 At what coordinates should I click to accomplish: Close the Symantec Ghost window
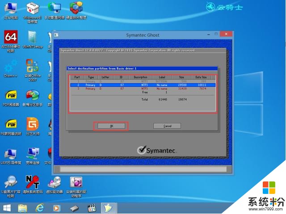tap(226, 34)
